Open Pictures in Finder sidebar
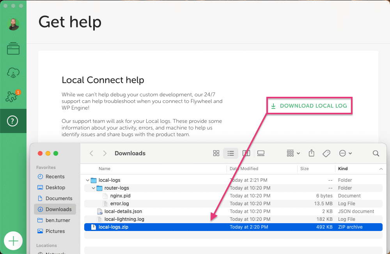The width and height of the screenshot is (390, 254). [55, 231]
